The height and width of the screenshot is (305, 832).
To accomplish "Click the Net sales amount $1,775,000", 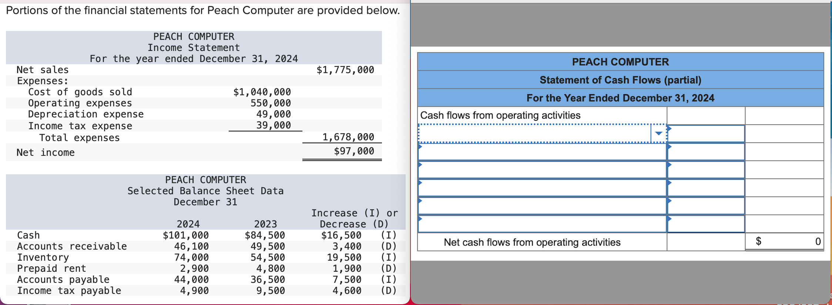I will pyautogui.click(x=345, y=70).
